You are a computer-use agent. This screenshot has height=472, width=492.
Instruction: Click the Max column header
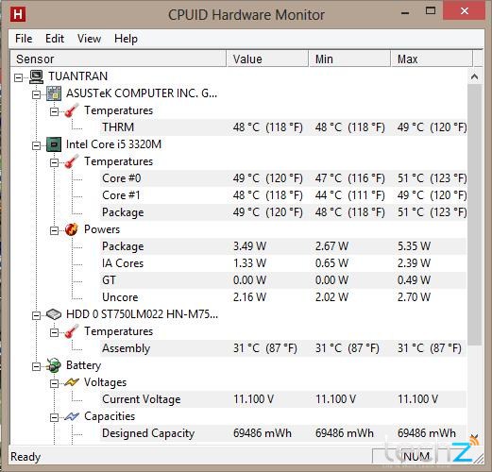click(432, 59)
